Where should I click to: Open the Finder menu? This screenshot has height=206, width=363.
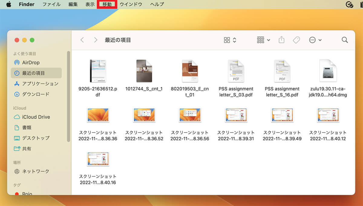pyautogui.click(x=27, y=4)
